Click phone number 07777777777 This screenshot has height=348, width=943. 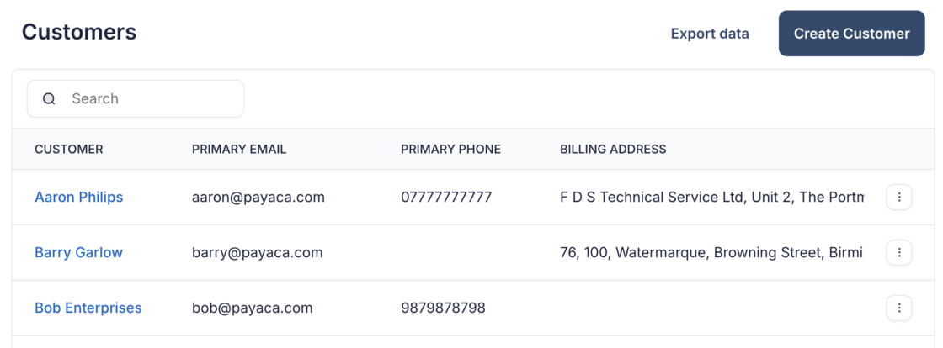click(446, 198)
